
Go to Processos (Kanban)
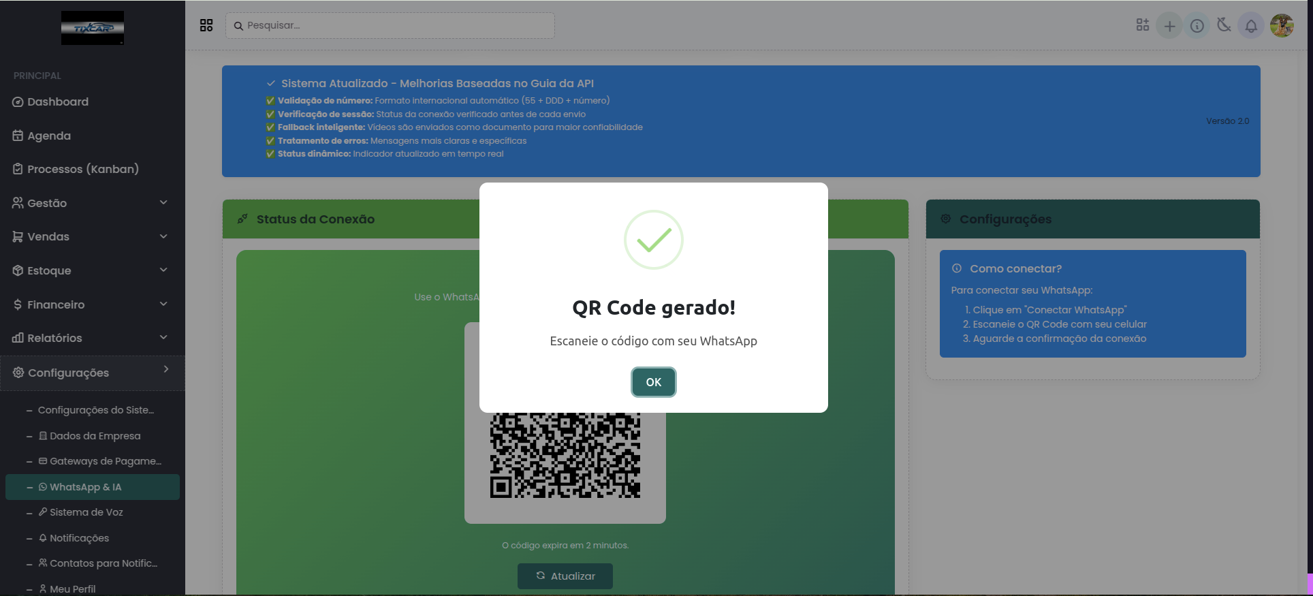(x=82, y=169)
